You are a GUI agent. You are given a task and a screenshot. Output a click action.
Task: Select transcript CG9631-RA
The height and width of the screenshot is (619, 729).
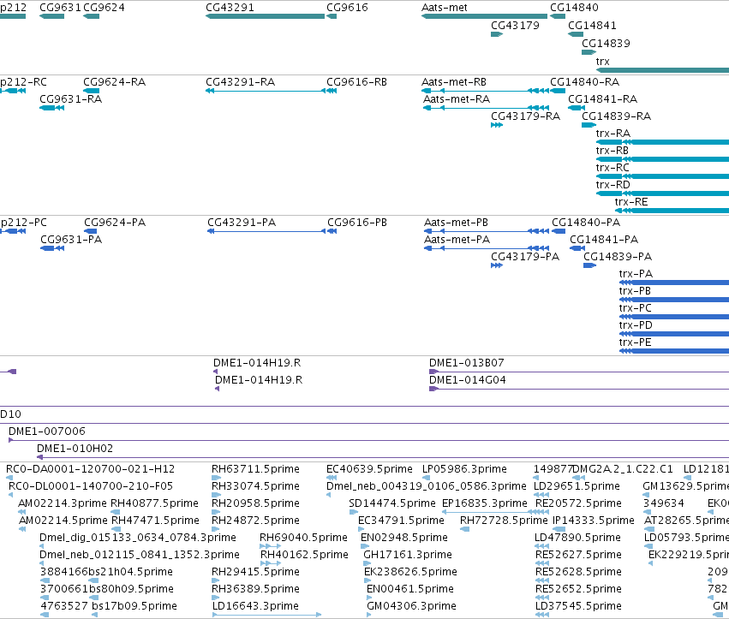[70, 99]
